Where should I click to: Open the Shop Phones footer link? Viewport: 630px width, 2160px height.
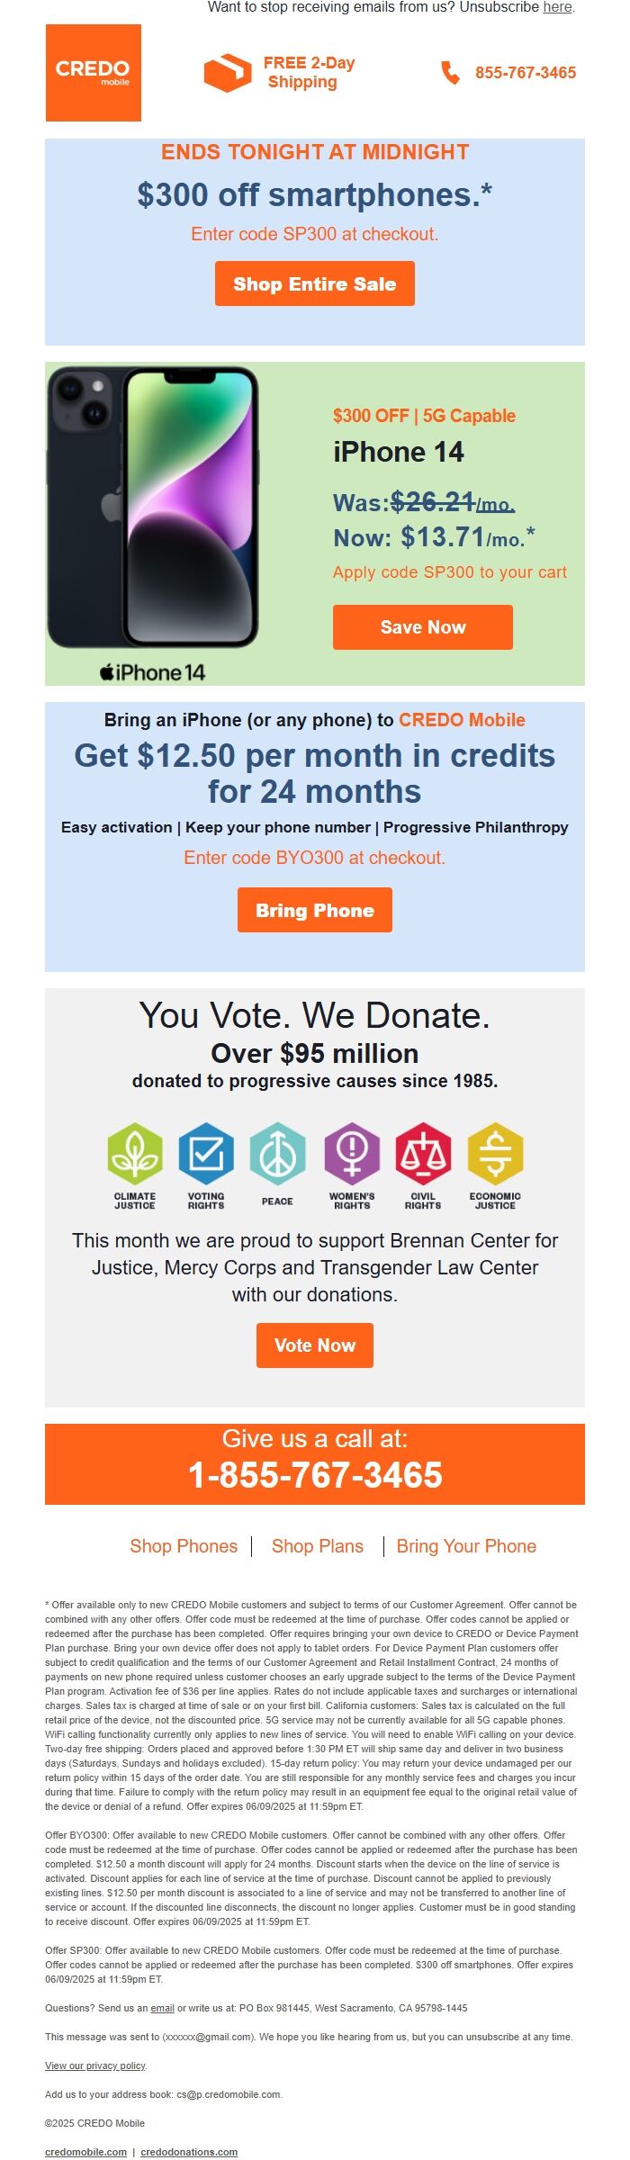click(x=184, y=1546)
